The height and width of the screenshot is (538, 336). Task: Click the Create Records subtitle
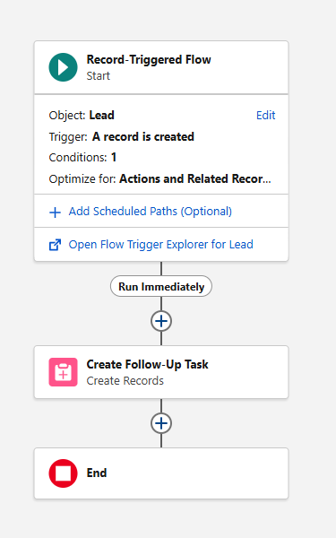(125, 381)
